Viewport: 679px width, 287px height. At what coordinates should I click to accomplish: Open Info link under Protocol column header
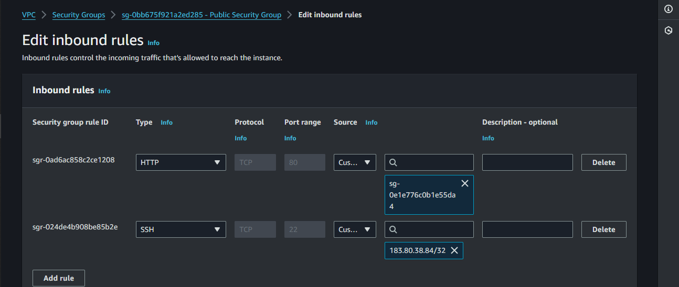241,138
